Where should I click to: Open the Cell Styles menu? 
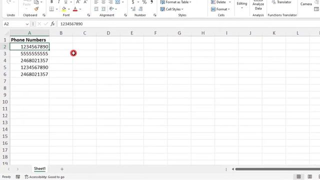[x=172, y=9]
